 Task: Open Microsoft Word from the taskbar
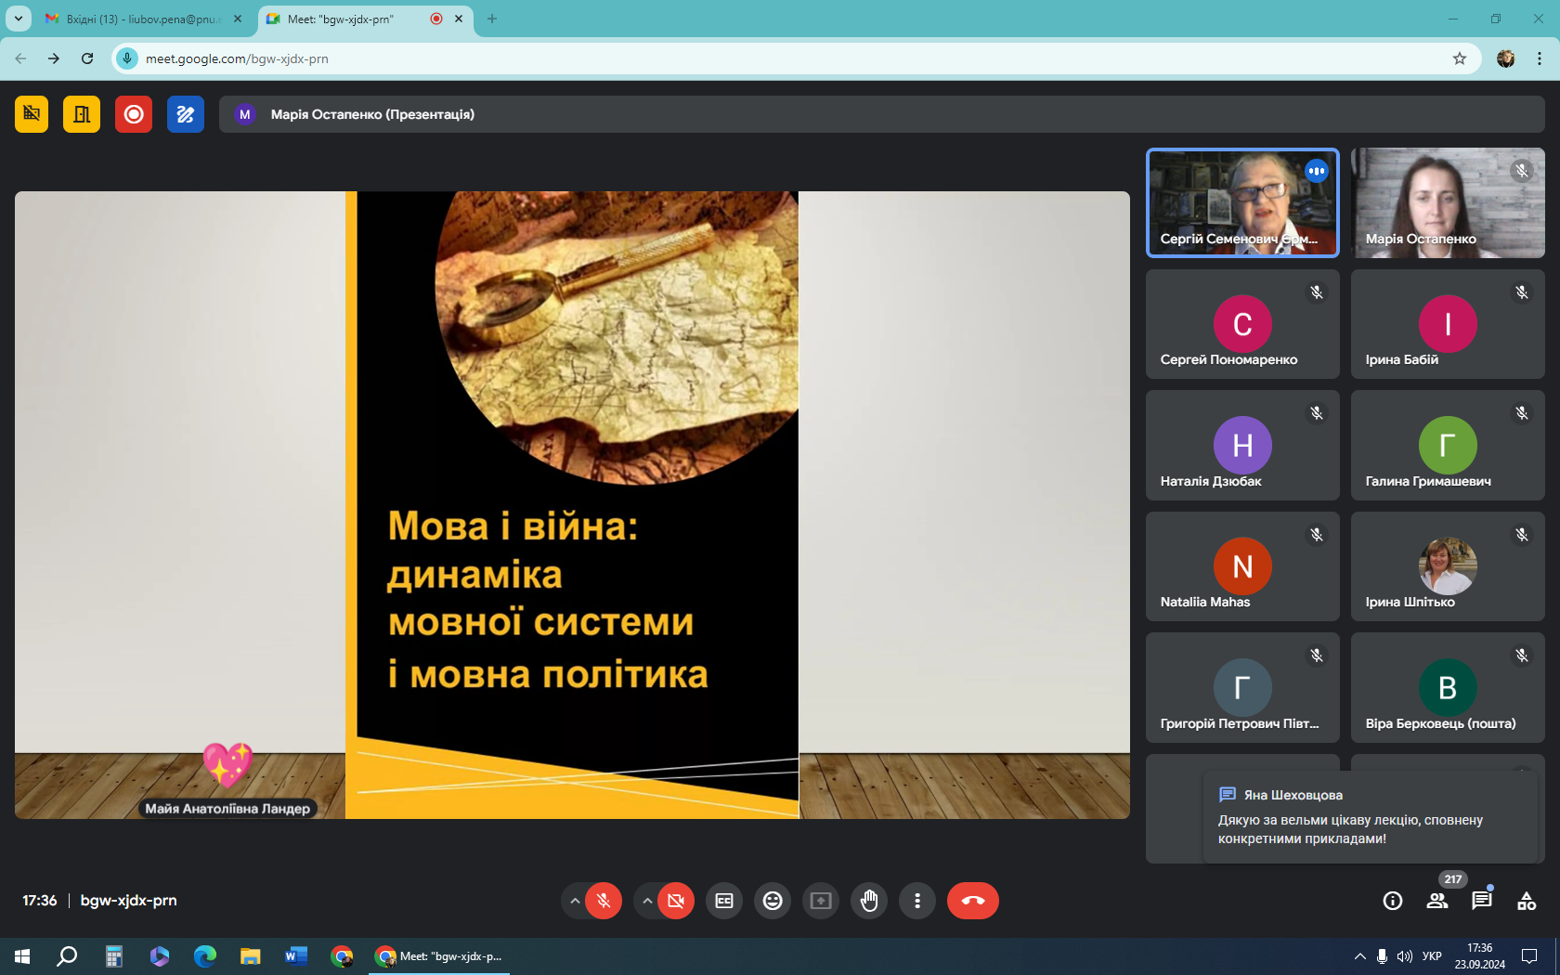(296, 955)
